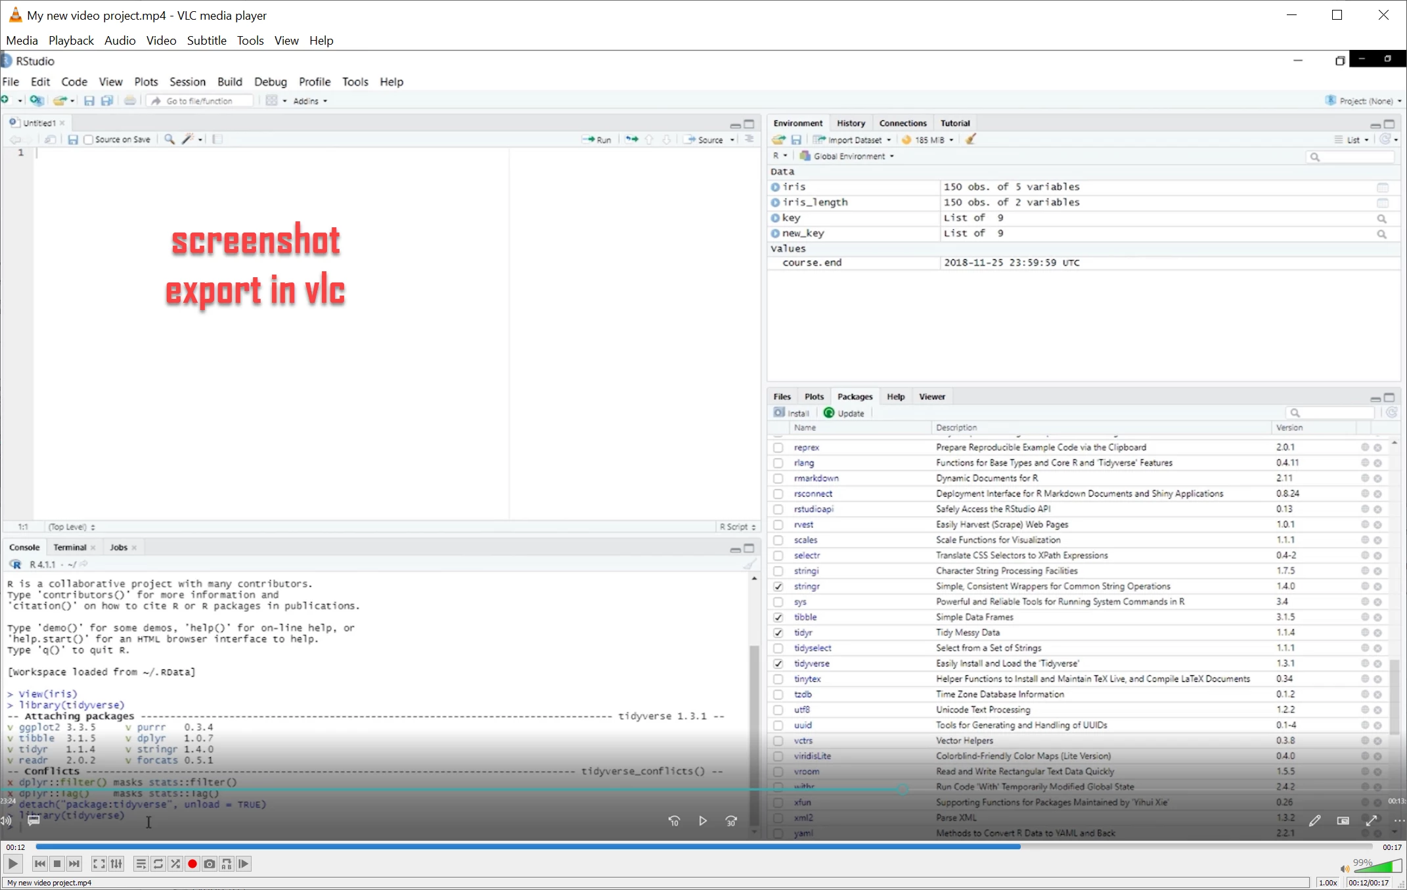Viewport: 1407px width, 890px height.
Task: Take a video snapshot with camera icon
Action: tap(210, 864)
